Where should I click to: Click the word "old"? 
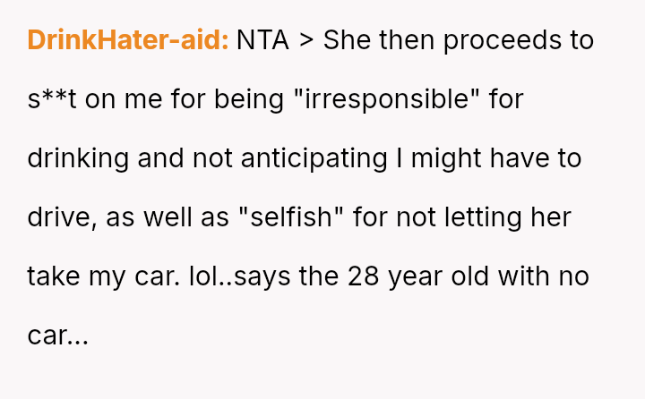pos(470,276)
